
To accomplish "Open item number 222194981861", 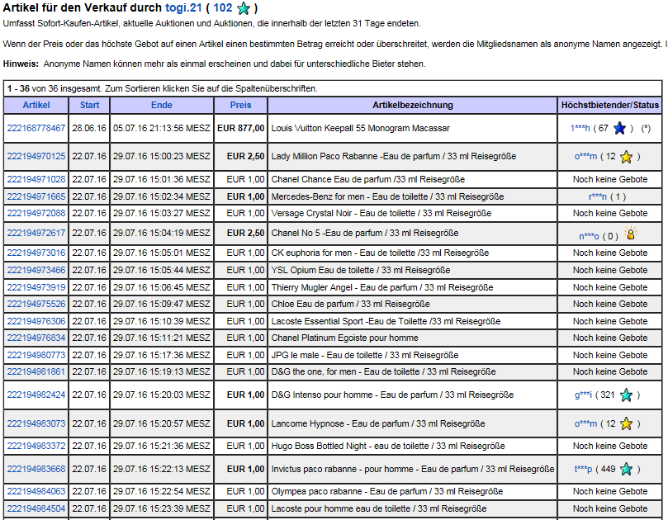I will [36, 371].
